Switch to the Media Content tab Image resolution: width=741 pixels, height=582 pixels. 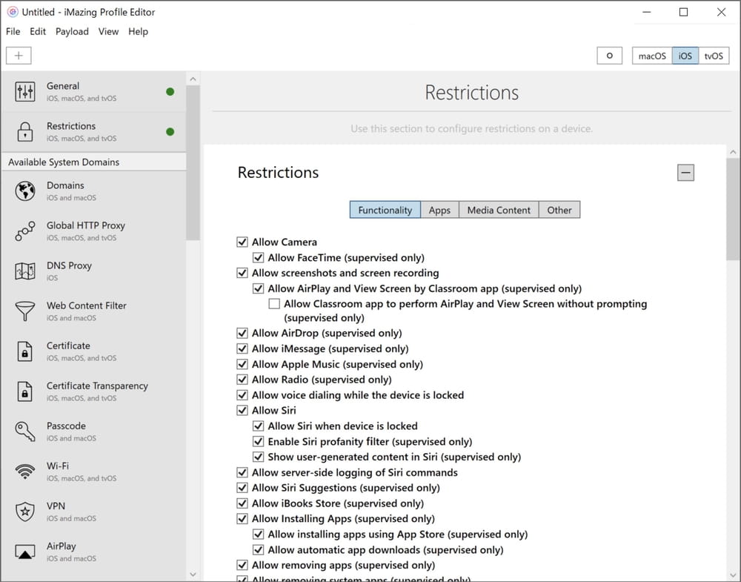pos(499,210)
